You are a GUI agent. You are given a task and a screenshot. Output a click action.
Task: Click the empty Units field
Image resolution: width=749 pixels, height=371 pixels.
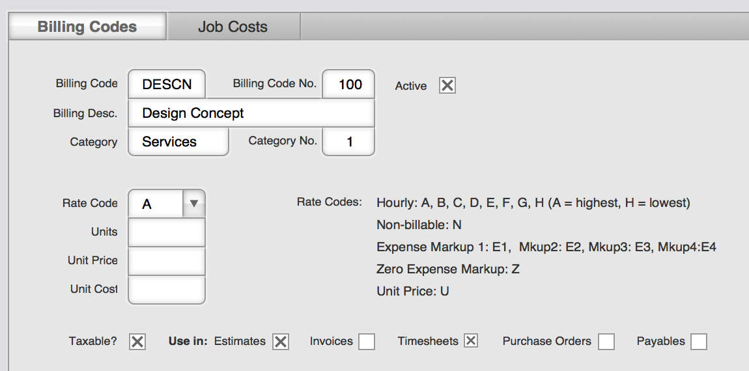coord(167,232)
